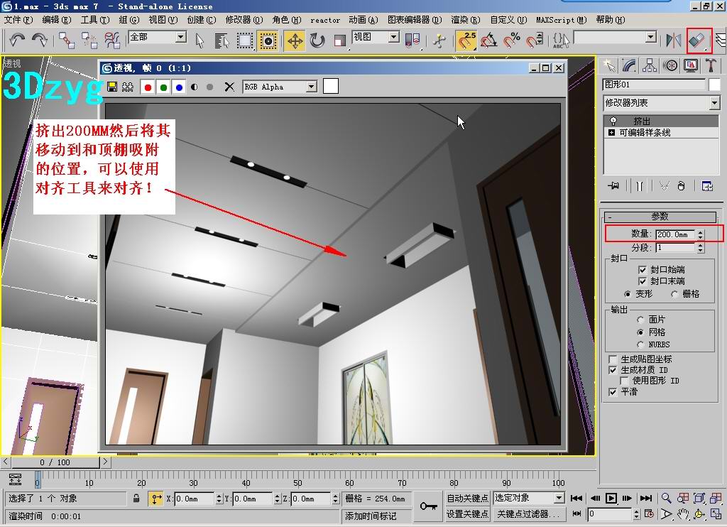Toggle Angle Snap icon
727x527 pixels.
[x=488, y=40]
